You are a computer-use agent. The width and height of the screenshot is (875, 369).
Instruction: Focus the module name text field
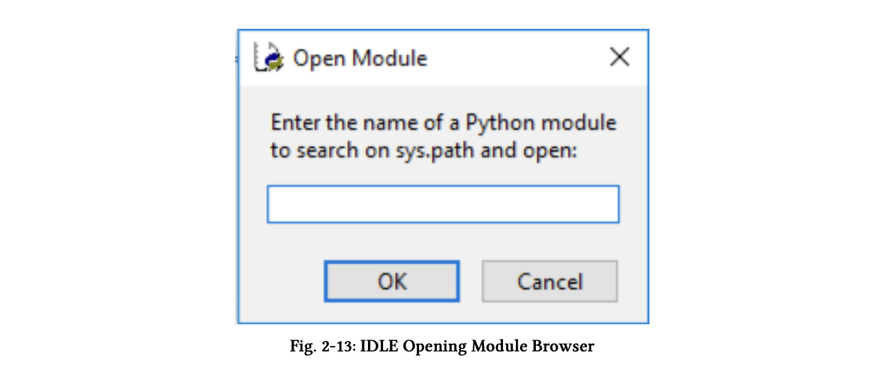442,204
